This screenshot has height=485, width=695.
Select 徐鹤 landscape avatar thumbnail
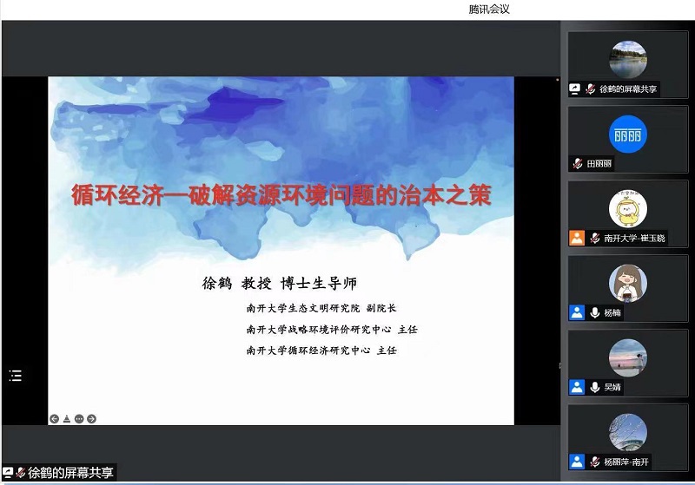627,59
